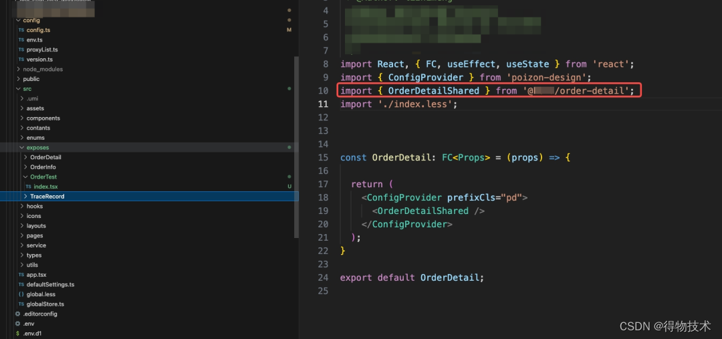Expand the OrderInfo folder
The width and height of the screenshot is (722, 339).
click(x=26, y=167)
